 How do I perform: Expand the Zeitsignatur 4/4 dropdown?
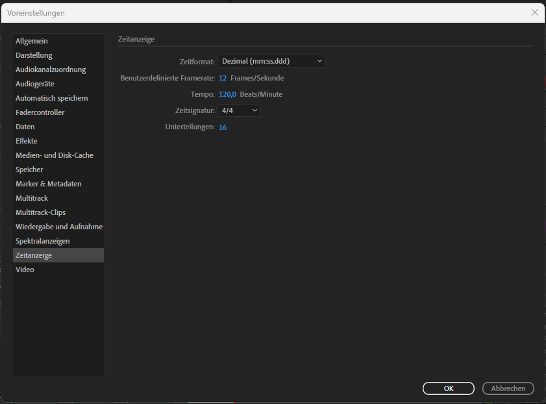coord(238,110)
